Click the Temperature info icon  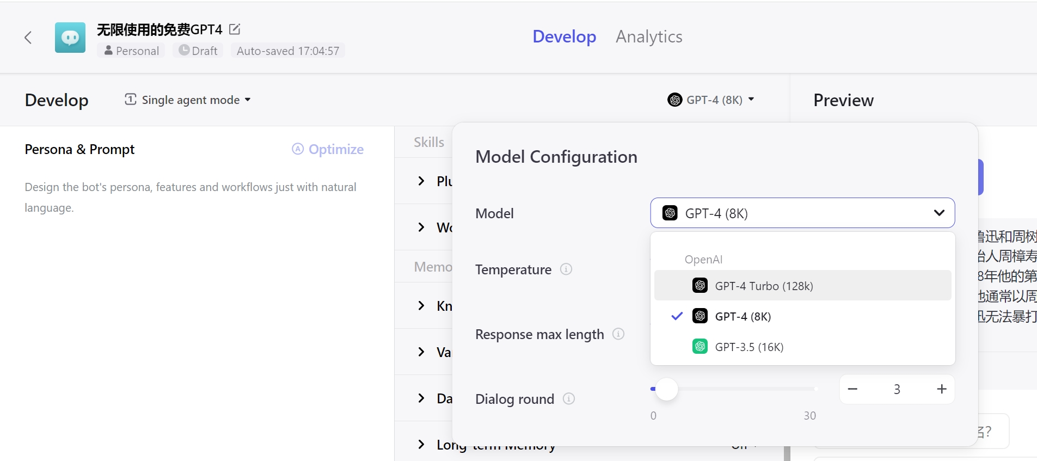(x=566, y=269)
